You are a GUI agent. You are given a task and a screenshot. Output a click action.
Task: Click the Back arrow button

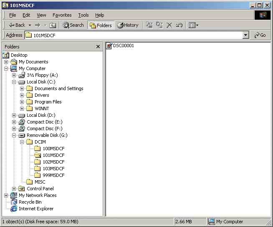click(17, 25)
